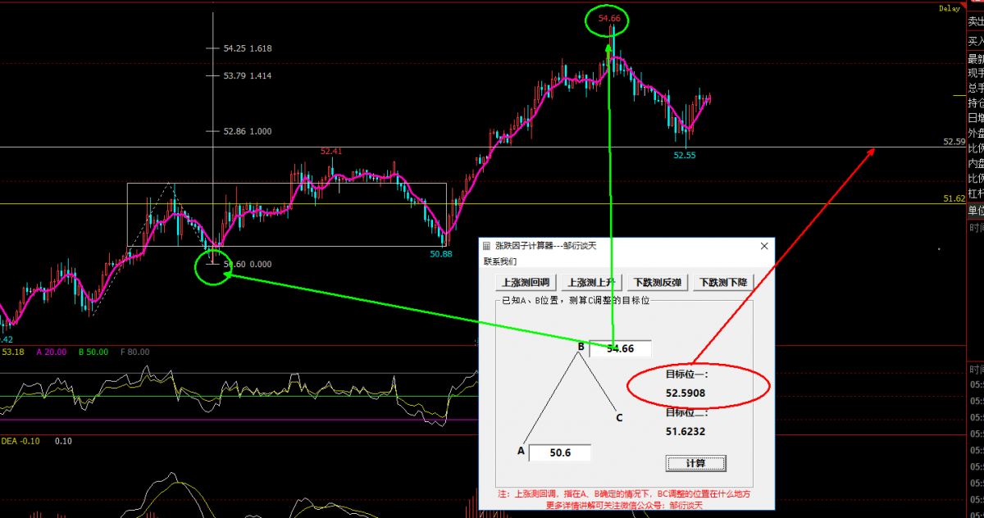Click the 外盘 row in quote panel

tap(976, 133)
